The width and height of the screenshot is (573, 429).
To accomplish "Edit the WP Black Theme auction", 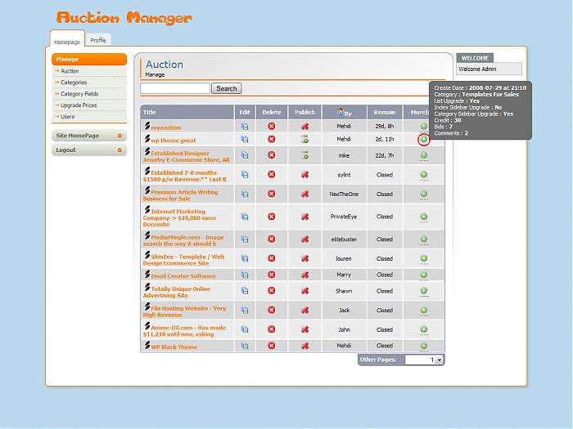I will point(245,346).
